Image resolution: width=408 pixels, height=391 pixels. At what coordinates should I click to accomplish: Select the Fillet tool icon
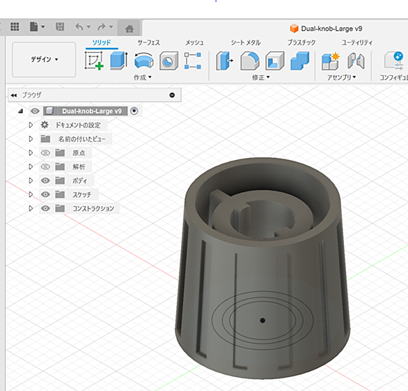click(250, 61)
